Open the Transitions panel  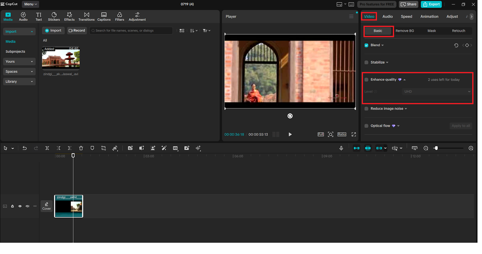[86, 17]
